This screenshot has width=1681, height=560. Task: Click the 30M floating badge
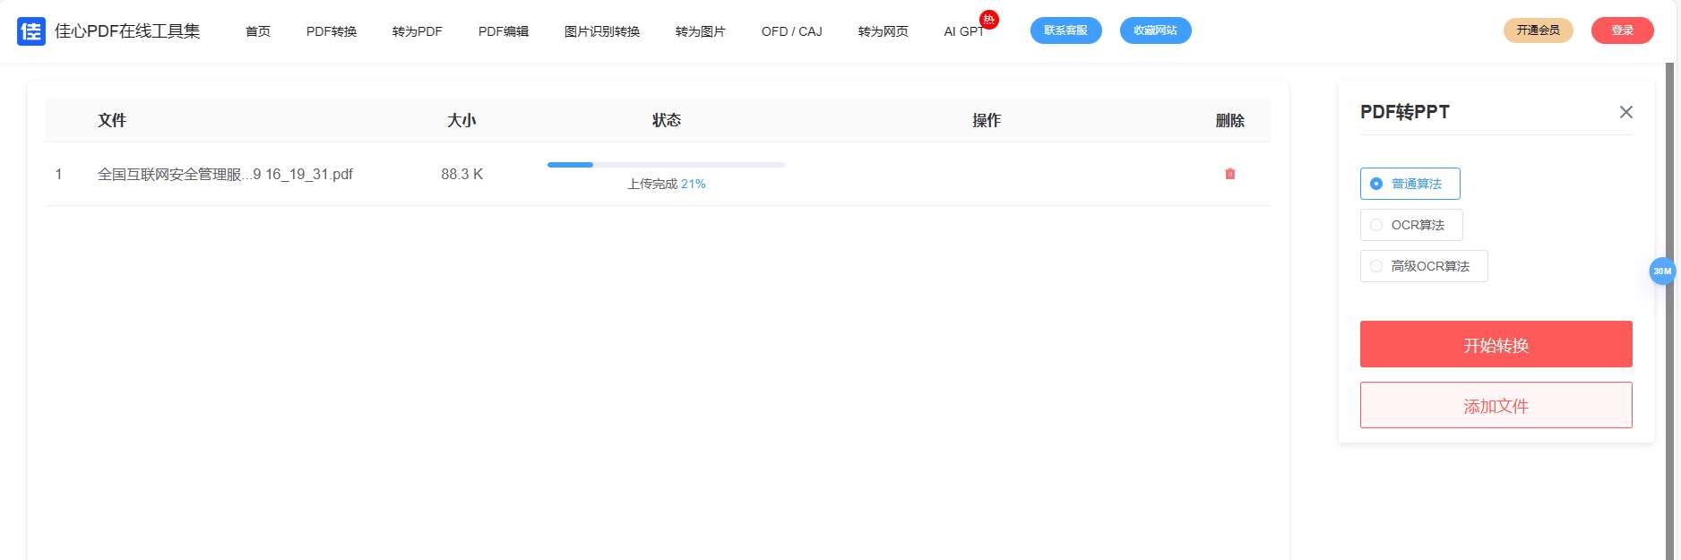click(x=1662, y=271)
